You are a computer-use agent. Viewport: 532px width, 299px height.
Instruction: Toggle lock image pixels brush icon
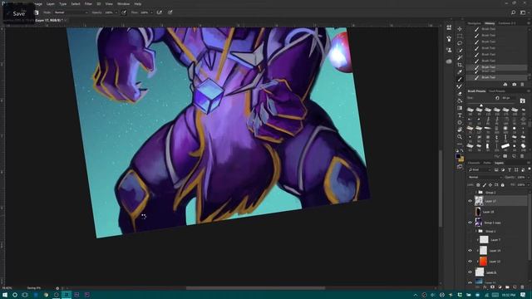point(484,185)
